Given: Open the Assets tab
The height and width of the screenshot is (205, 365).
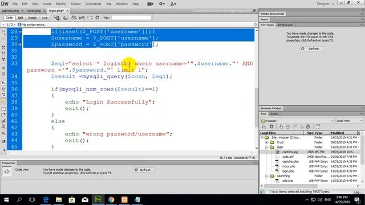Looking at the screenshot, I should click(x=274, y=114).
